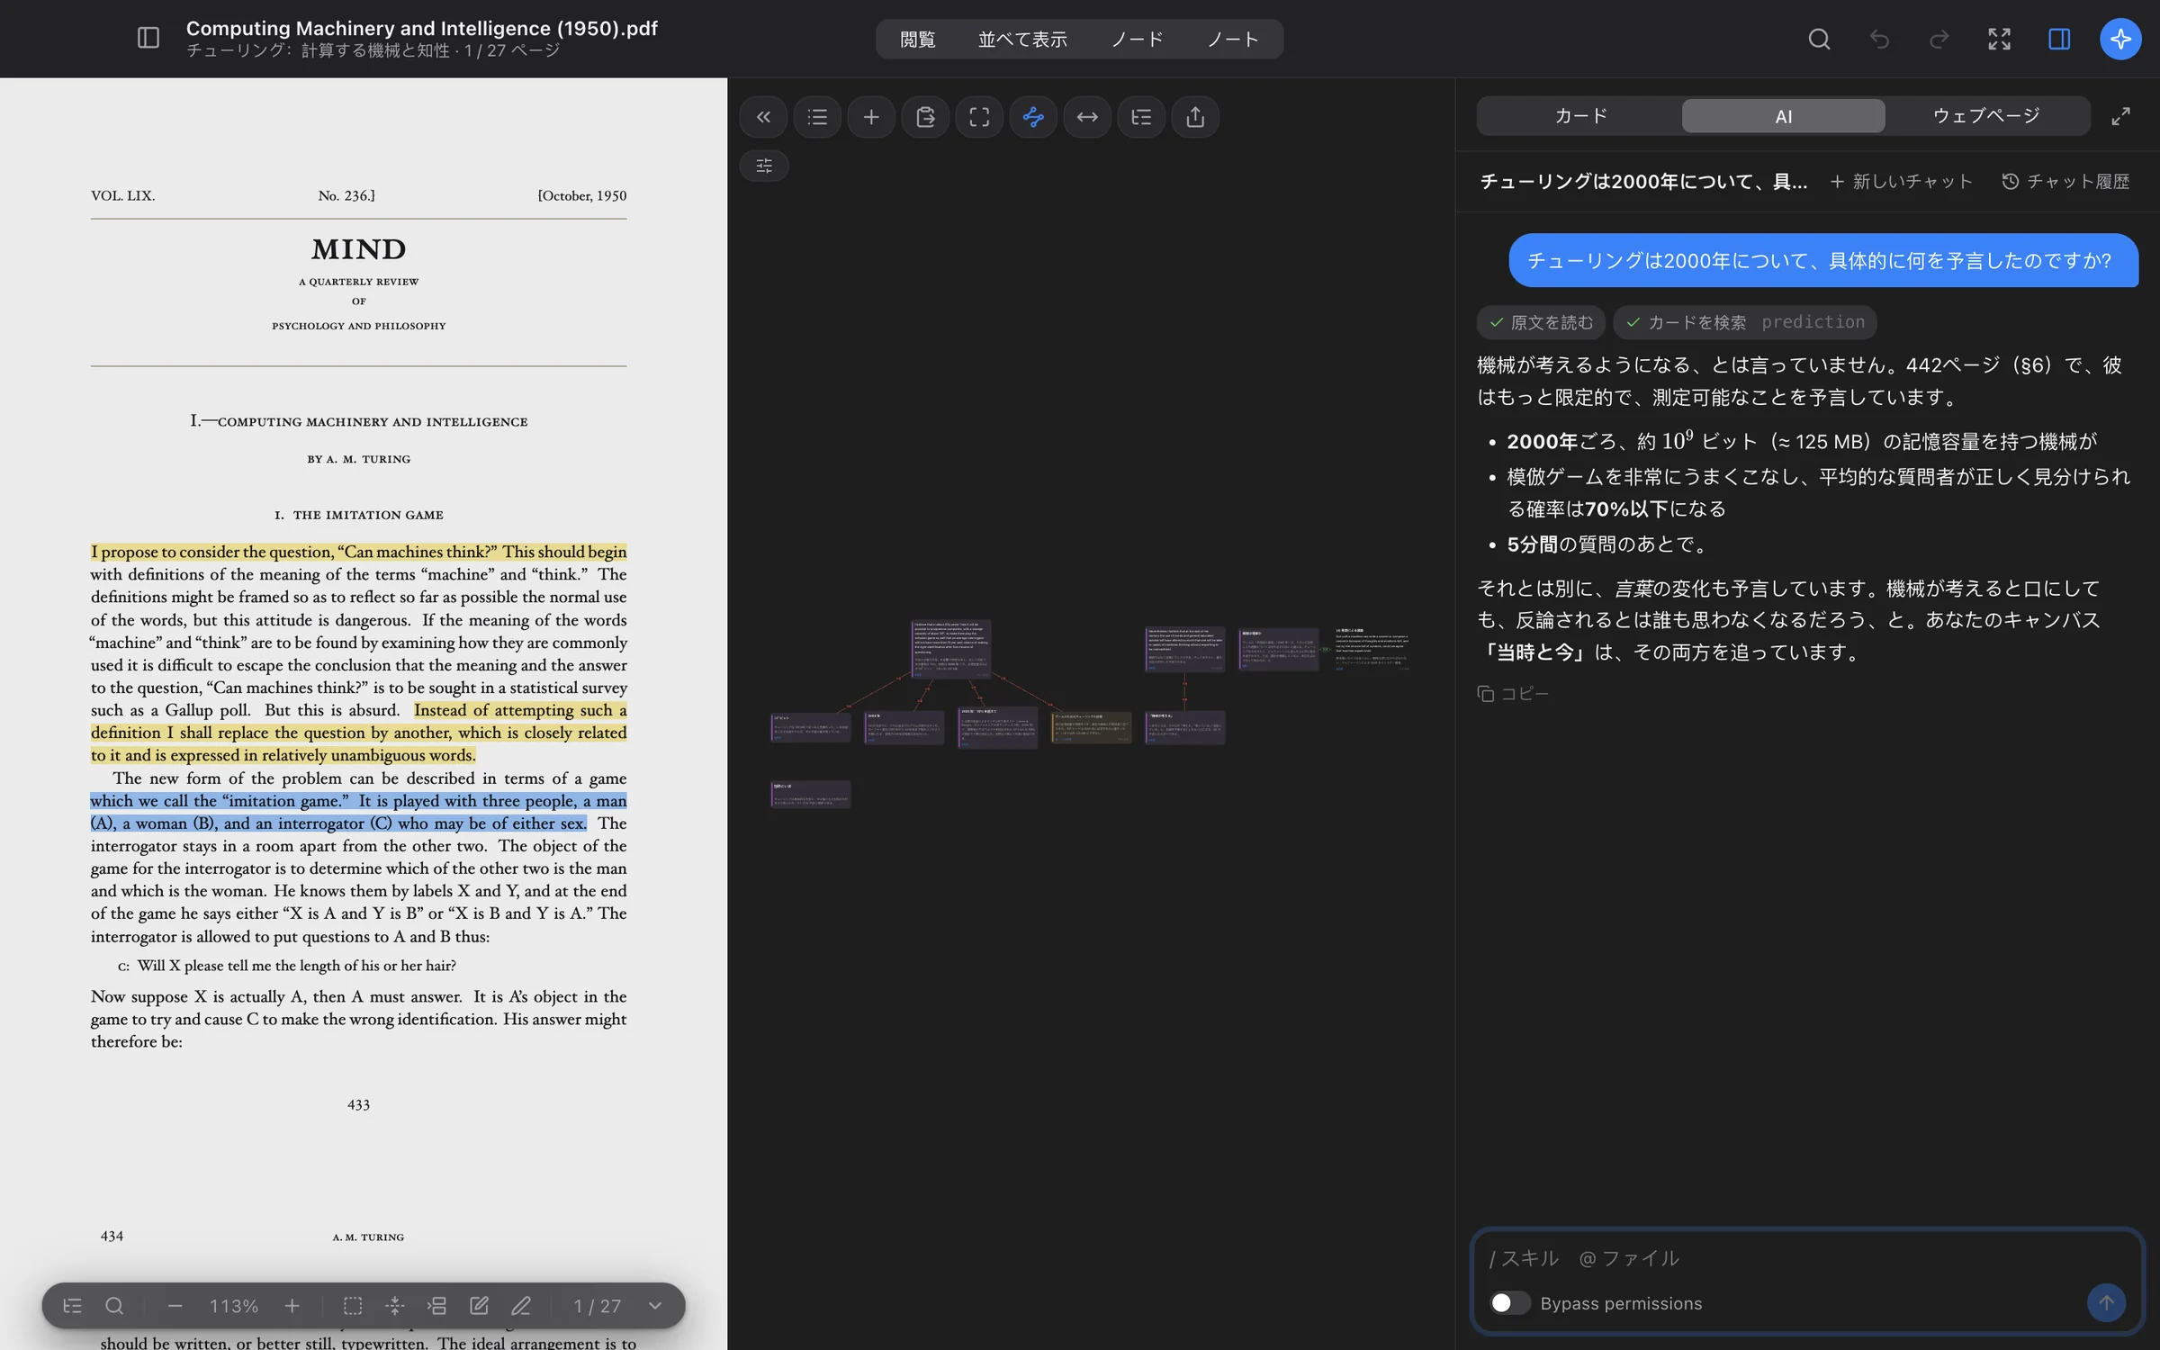Screen dimensions: 2160x1350
Task: Open PDF outline in bottom toolbar
Action: [x=72, y=1305]
